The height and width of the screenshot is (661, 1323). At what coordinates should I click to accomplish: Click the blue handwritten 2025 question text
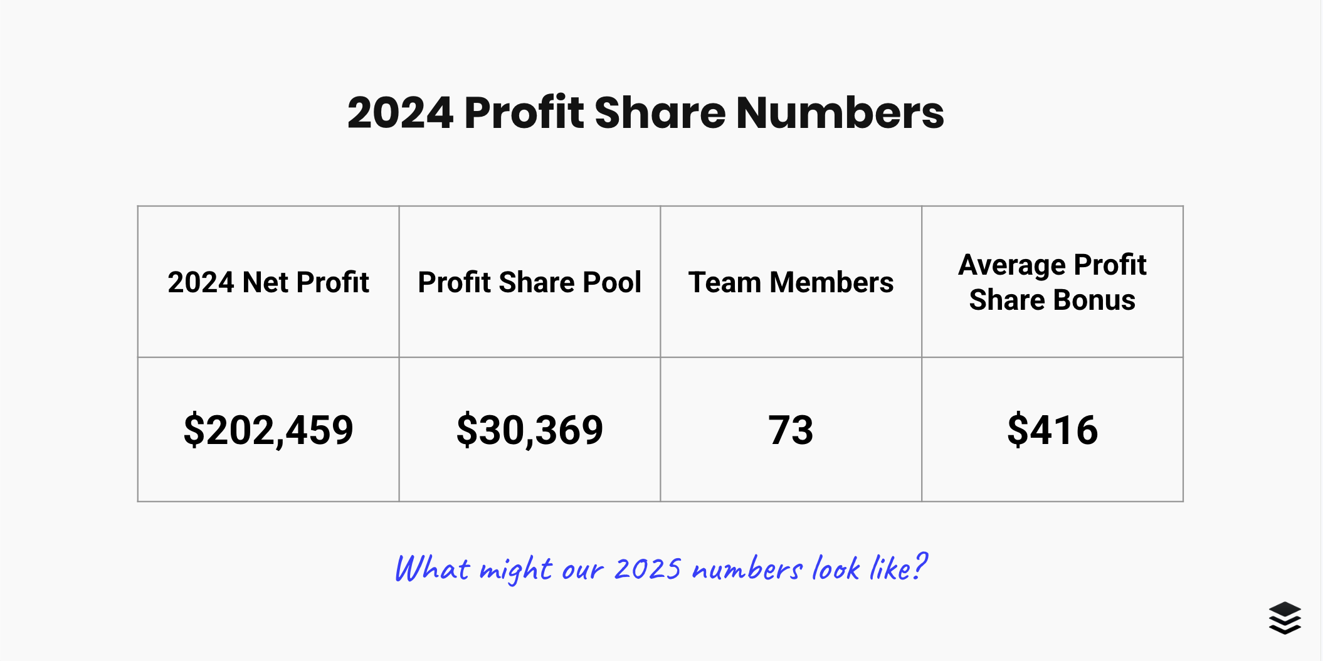(661, 568)
